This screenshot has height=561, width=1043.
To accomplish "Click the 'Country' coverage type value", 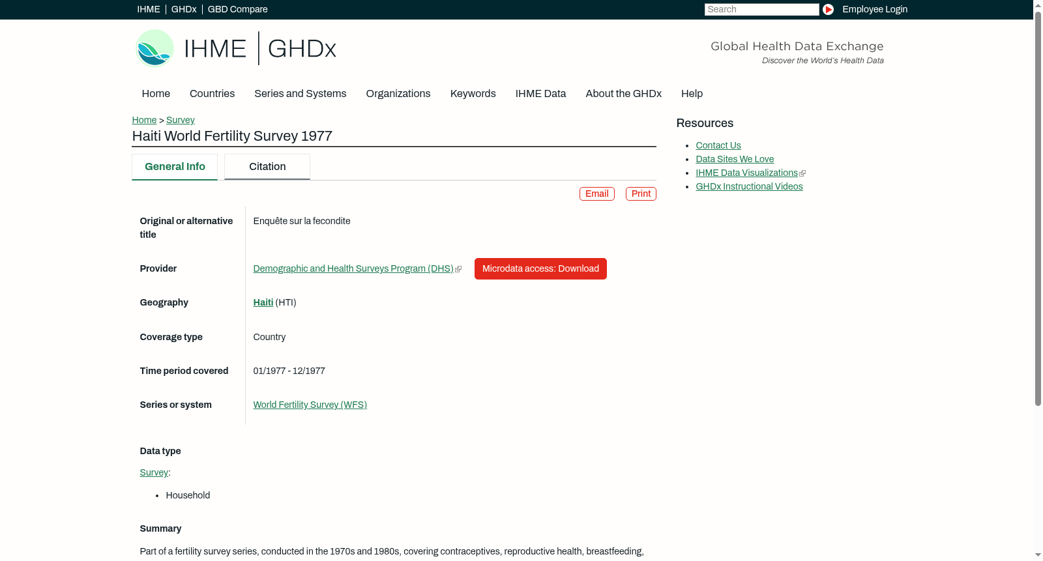I will pos(269,337).
